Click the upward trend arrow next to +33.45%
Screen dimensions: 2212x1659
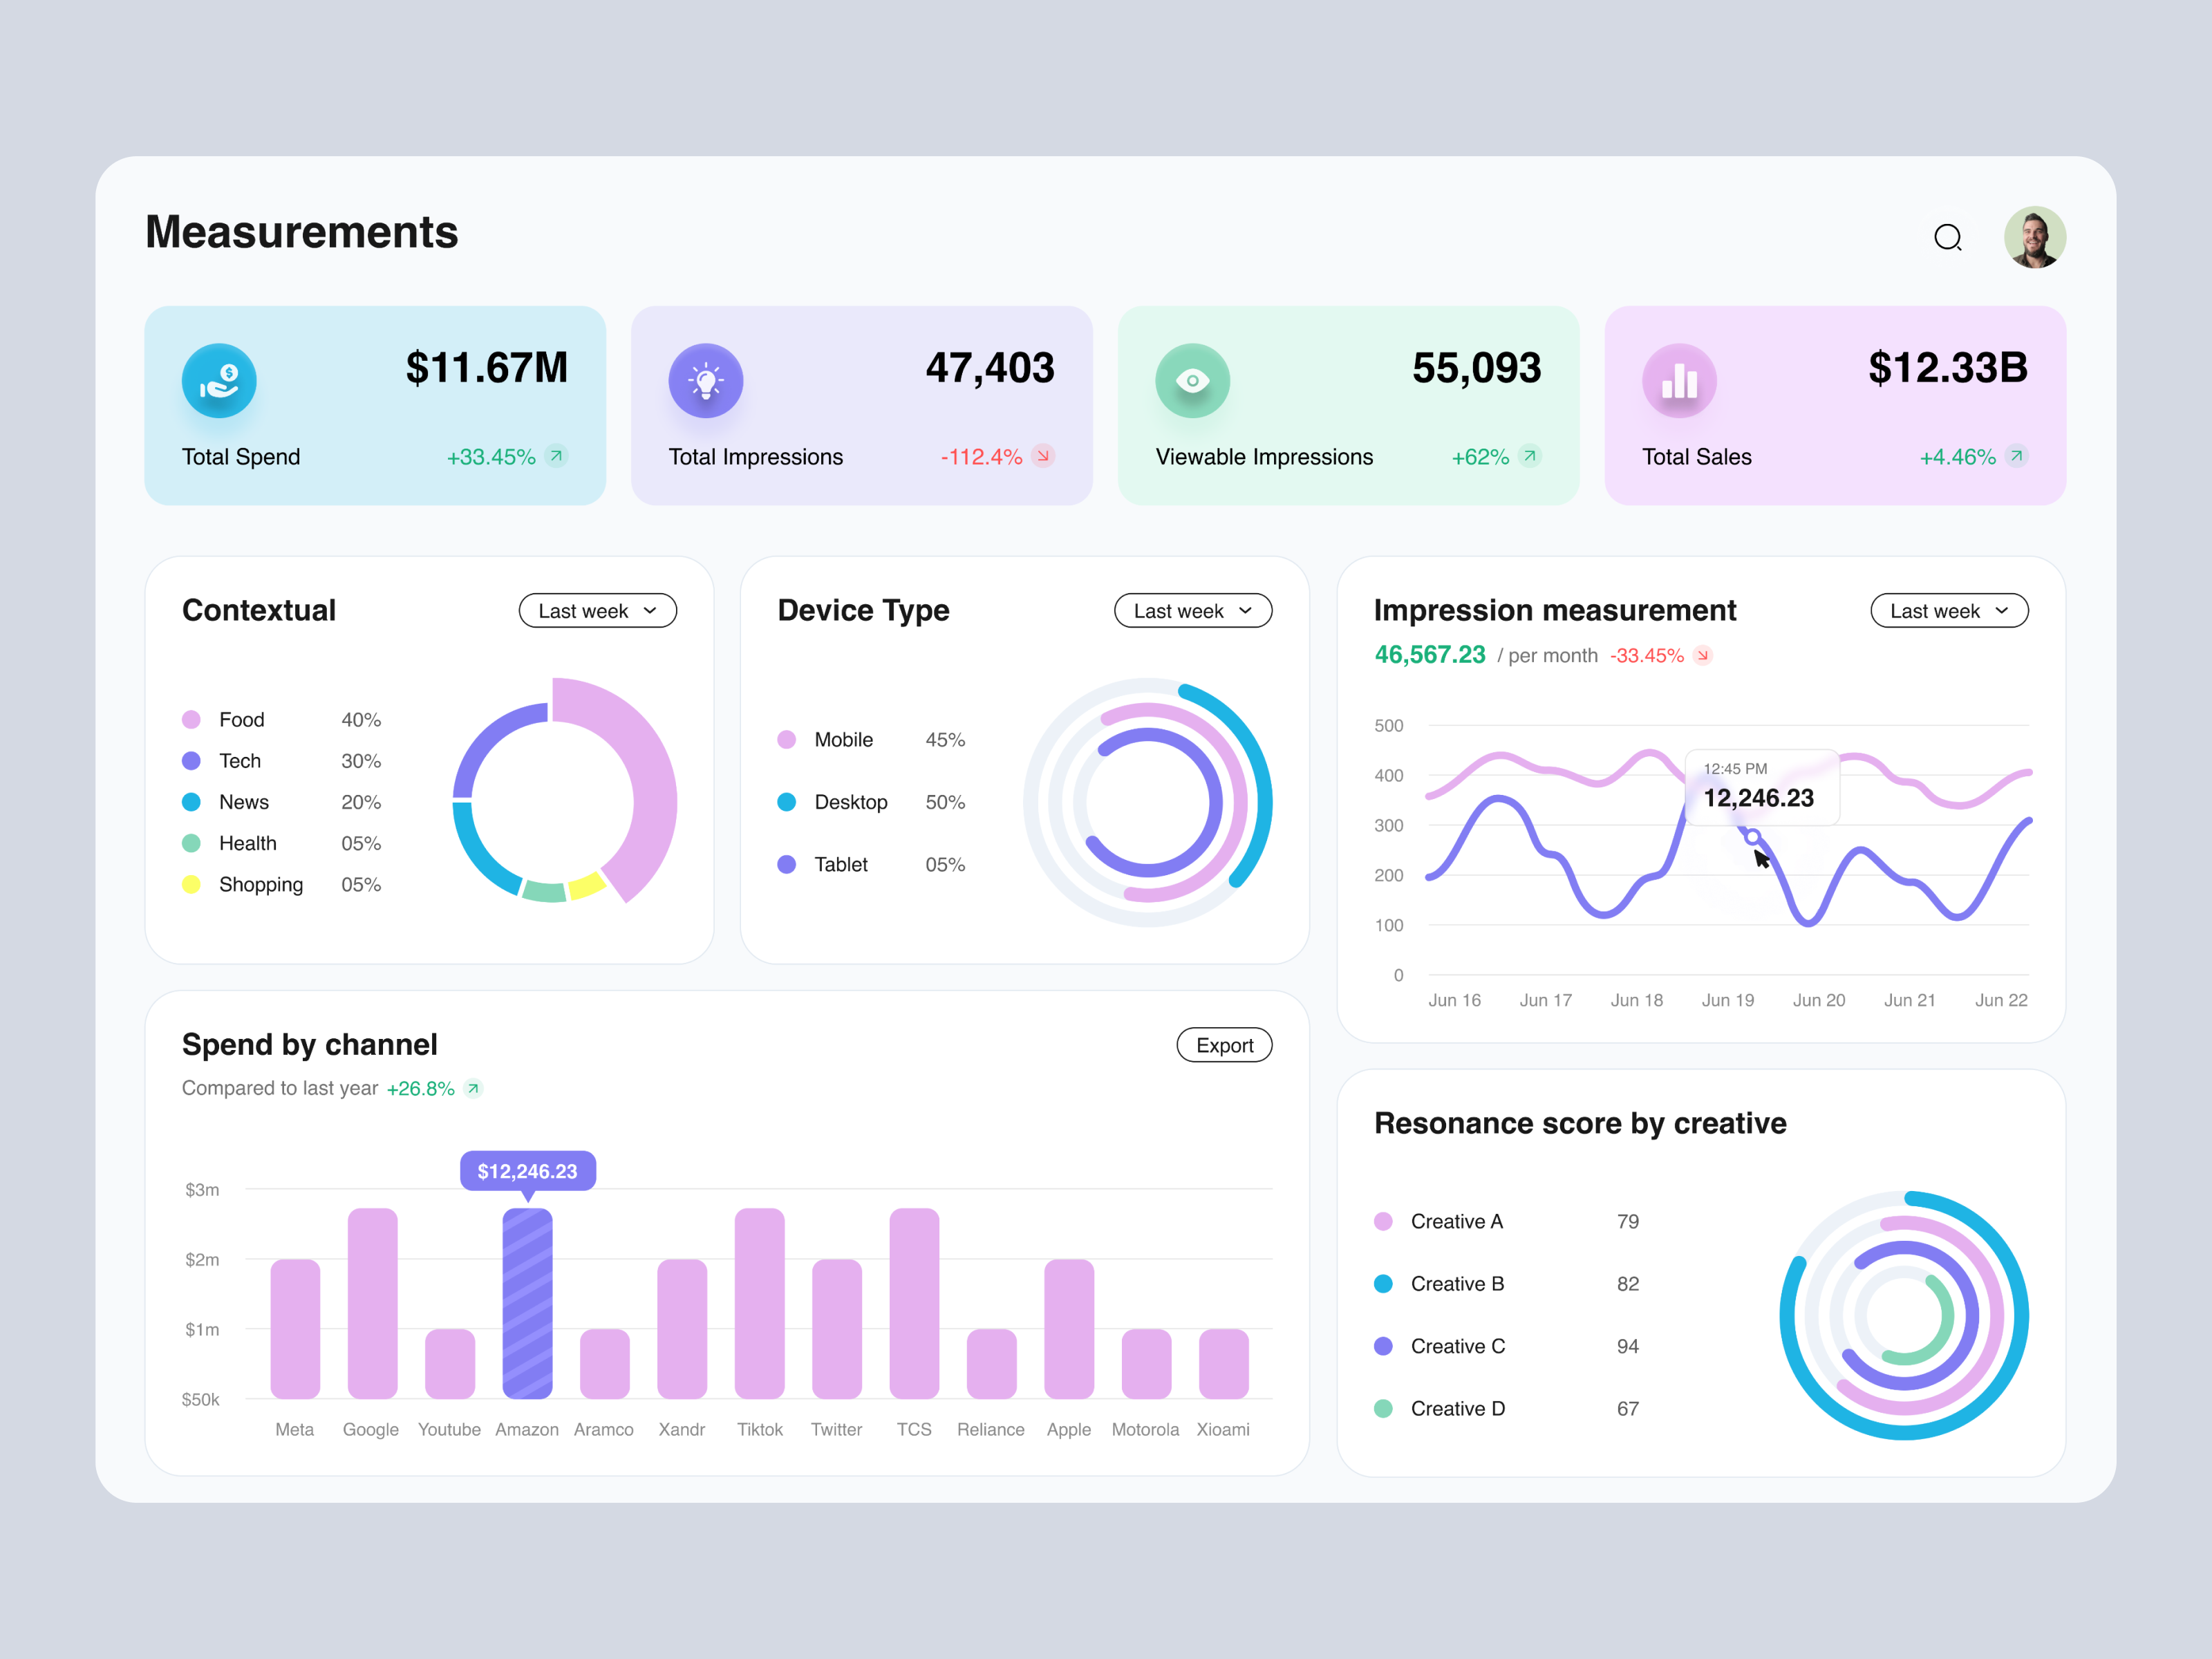[557, 456]
